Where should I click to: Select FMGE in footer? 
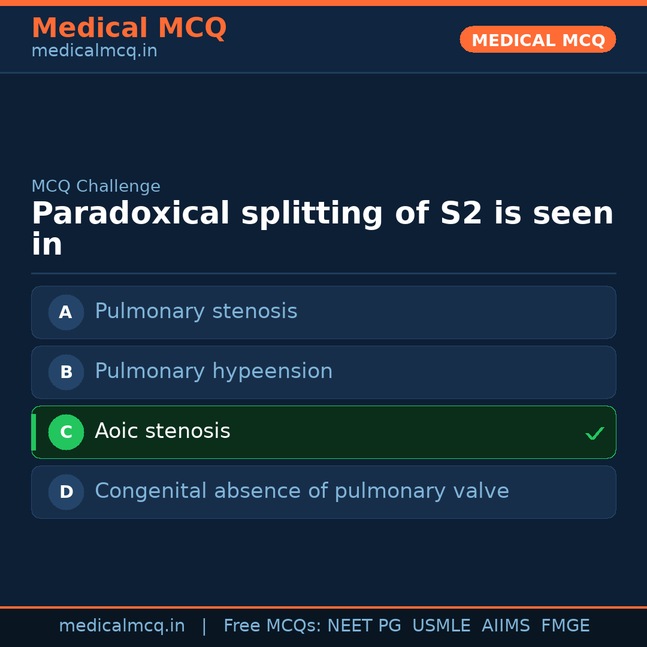click(565, 626)
